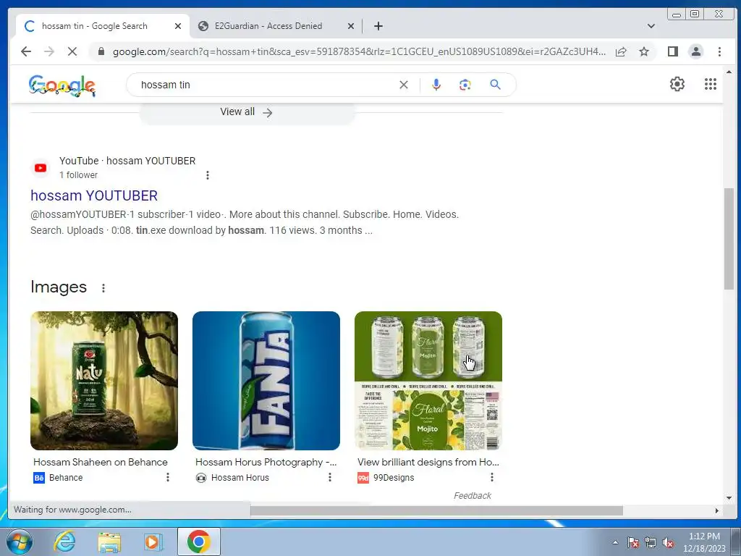
Task: Open the network tray icon
Action: click(x=651, y=542)
